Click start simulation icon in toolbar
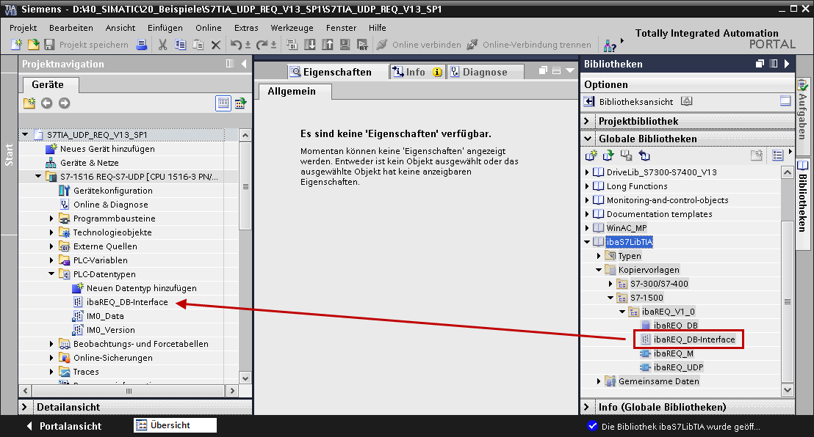The width and height of the screenshot is (814, 437). click(345, 45)
